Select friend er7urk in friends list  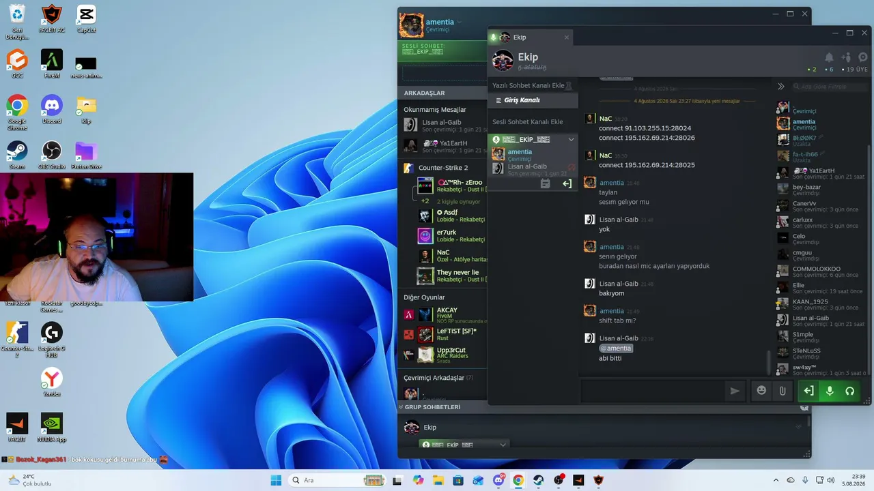point(451,235)
